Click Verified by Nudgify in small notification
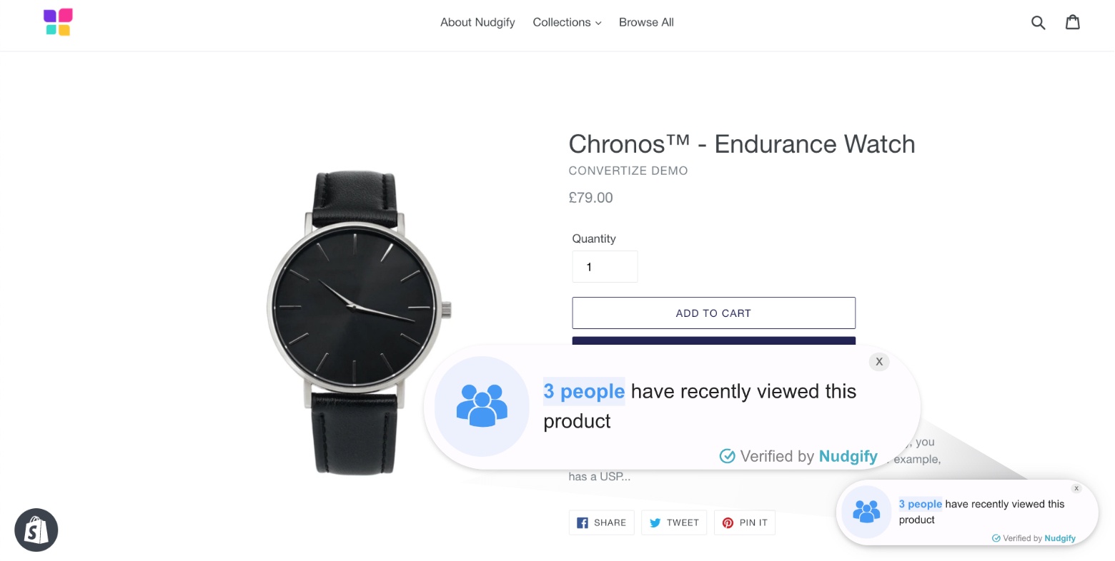This screenshot has height=561, width=1115. 1034,538
